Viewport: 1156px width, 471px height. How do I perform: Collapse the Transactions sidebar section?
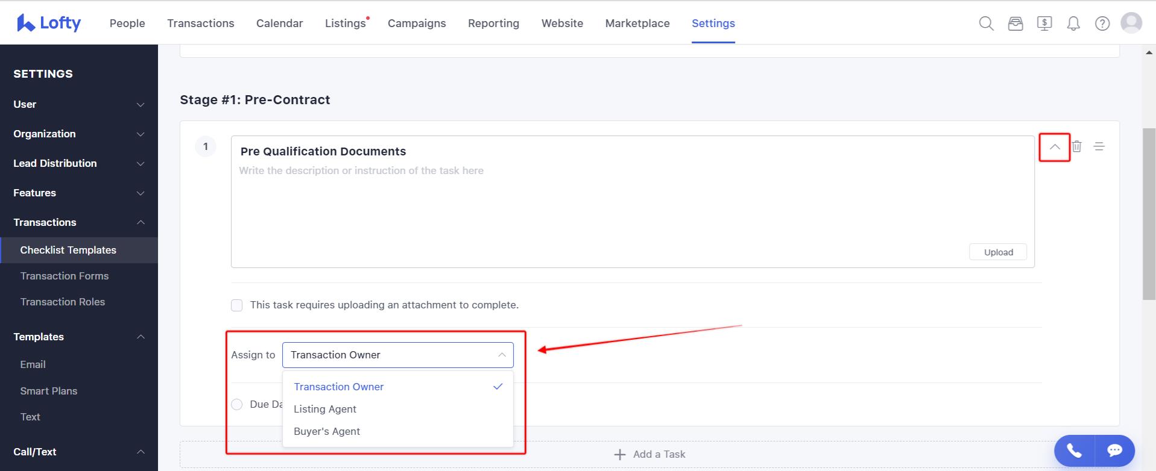pos(79,222)
